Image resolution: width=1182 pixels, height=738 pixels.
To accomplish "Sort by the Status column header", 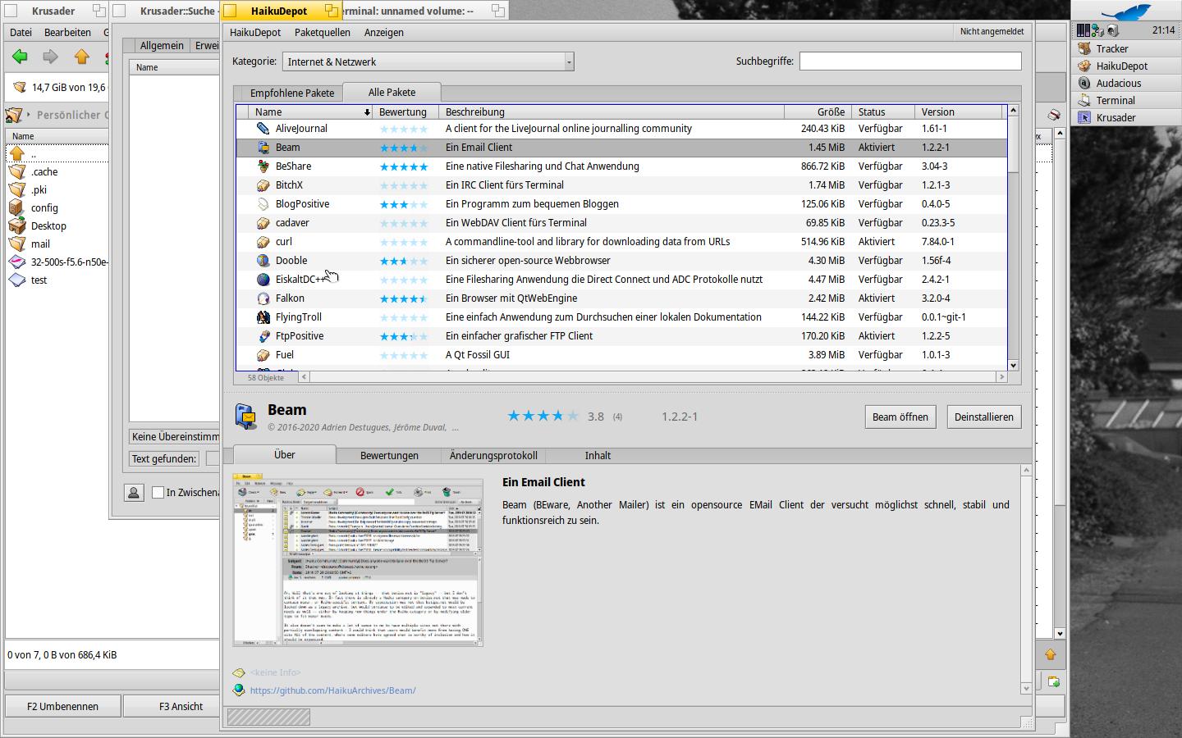I will 883,112.
